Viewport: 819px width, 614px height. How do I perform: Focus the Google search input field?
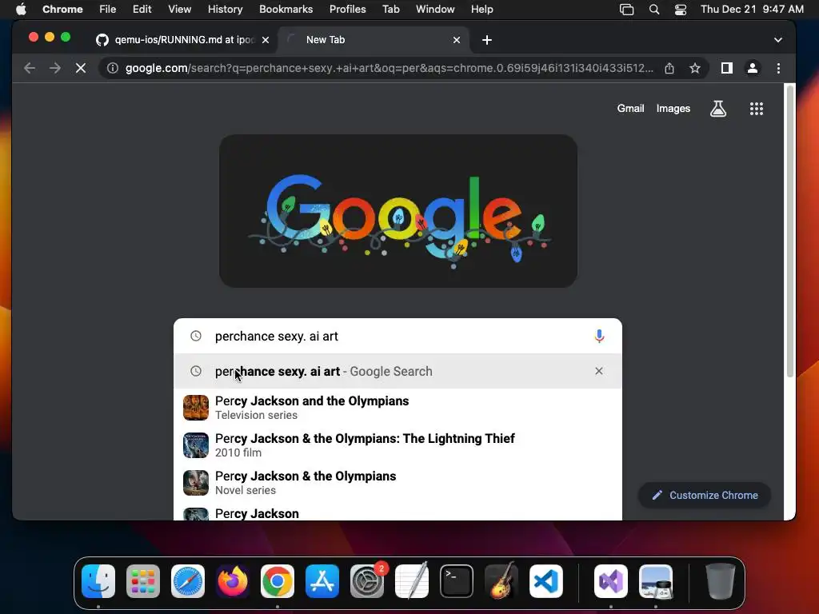(398, 336)
